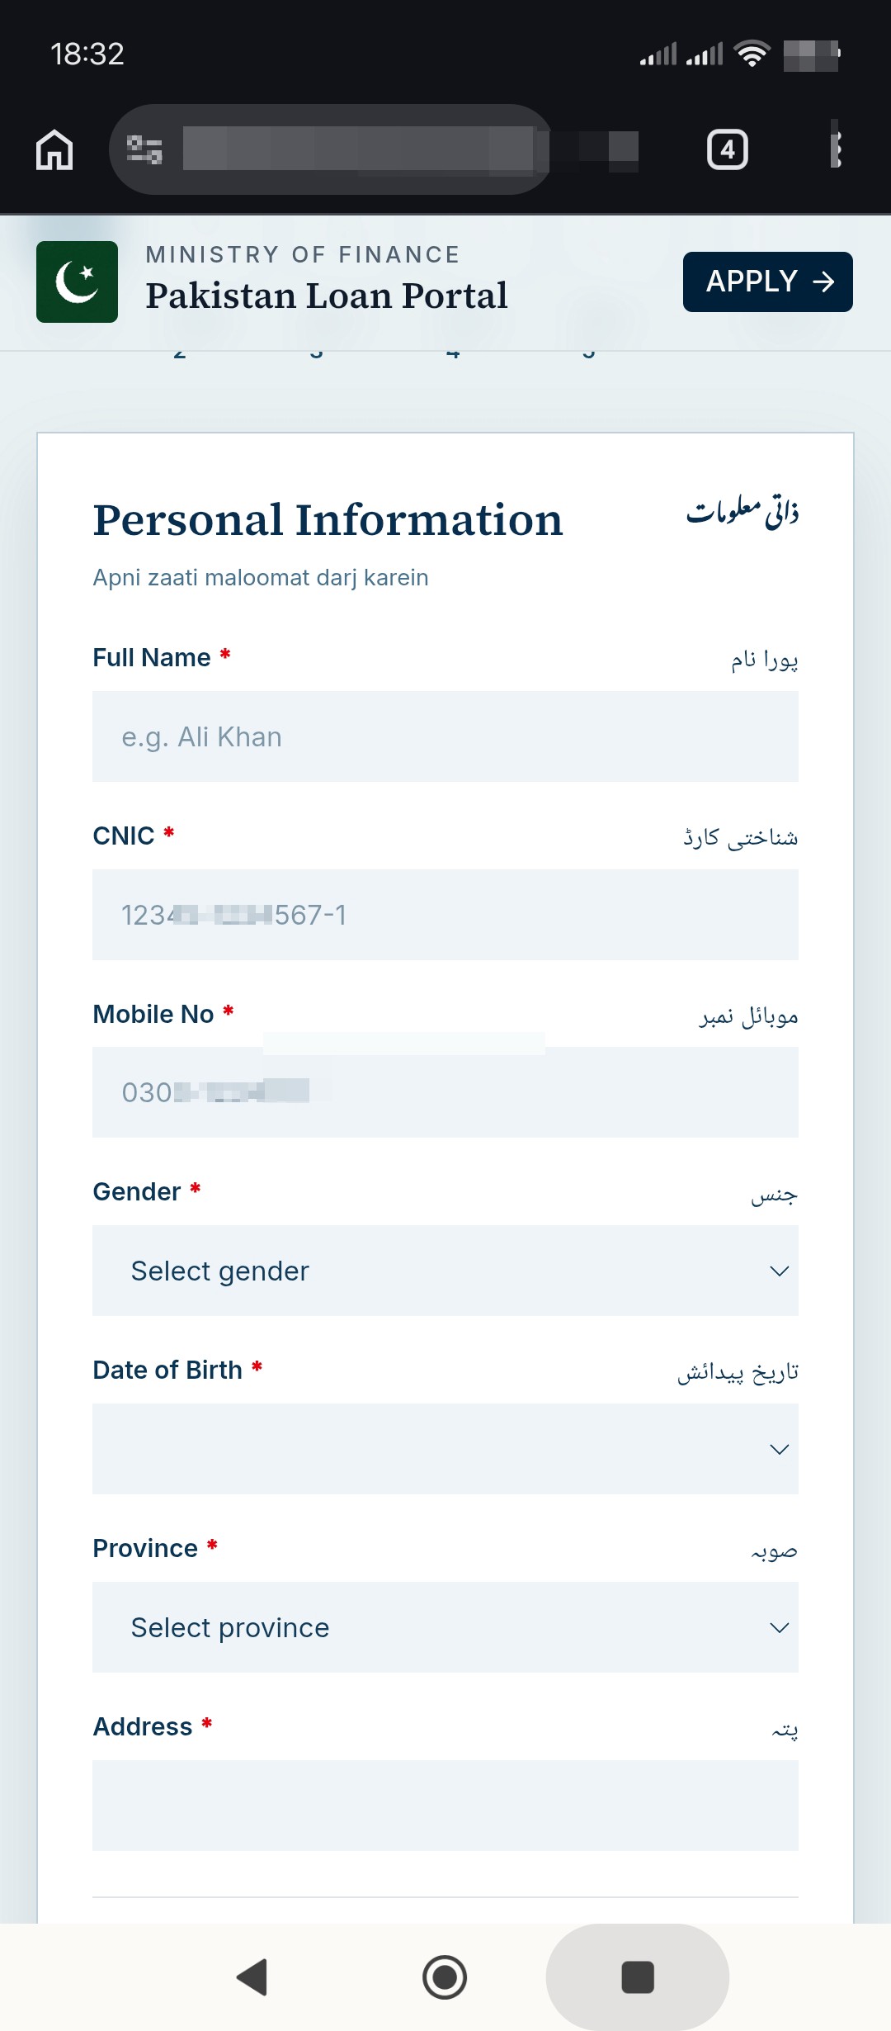Tap the browser home icon

[x=54, y=149]
